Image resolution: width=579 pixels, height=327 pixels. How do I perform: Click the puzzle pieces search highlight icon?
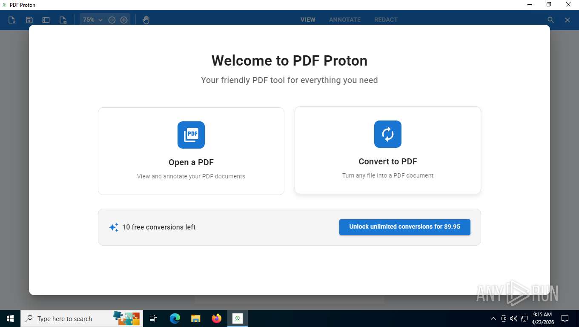point(126,318)
